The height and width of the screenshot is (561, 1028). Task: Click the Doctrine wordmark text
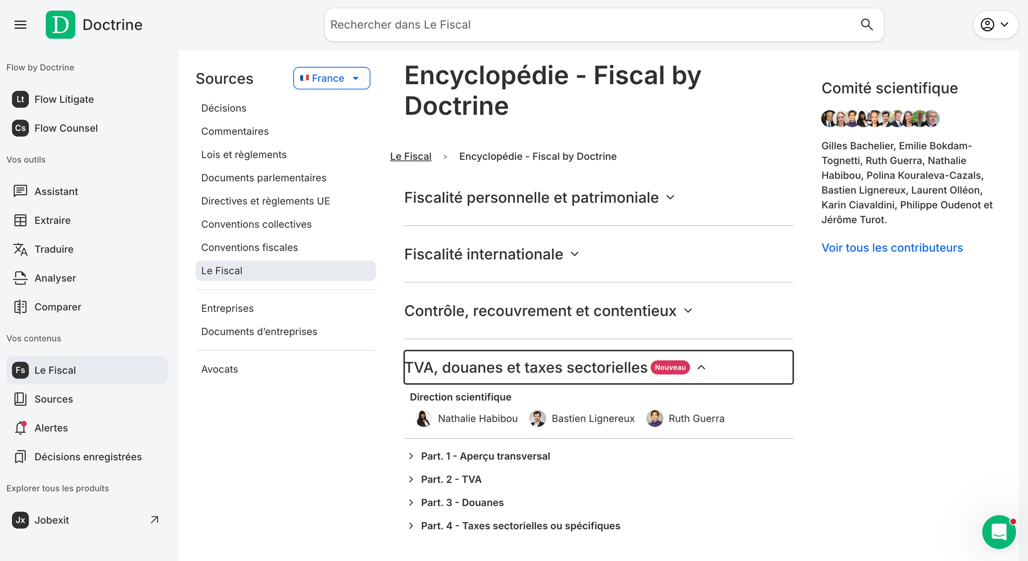tap(113, 25)
